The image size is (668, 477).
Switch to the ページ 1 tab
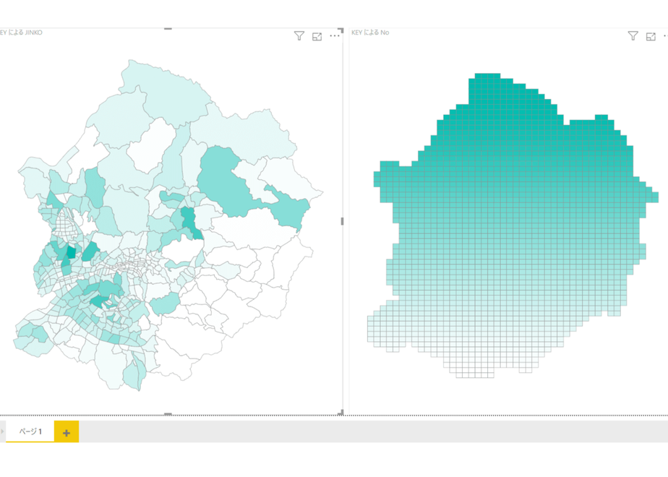coord(30,431)
